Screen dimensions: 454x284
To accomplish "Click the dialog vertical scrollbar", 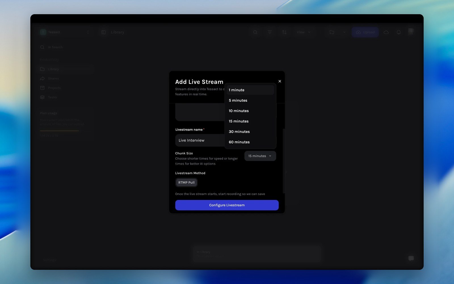I will [x=284, y=161].
